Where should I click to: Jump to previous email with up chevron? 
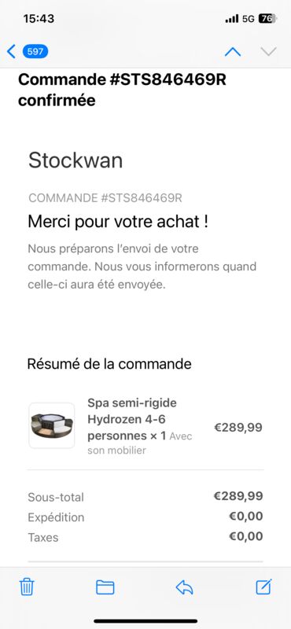click(233, 52)
